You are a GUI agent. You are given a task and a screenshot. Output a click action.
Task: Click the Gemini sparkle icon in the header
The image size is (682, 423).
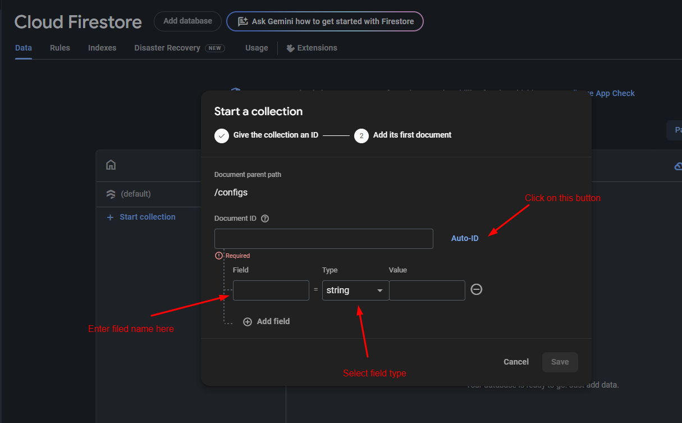pyautogui.click(x=242, y=21)
